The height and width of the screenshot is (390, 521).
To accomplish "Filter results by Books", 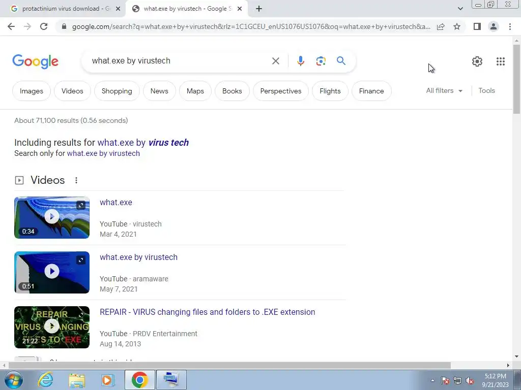I will pos(232,91).
